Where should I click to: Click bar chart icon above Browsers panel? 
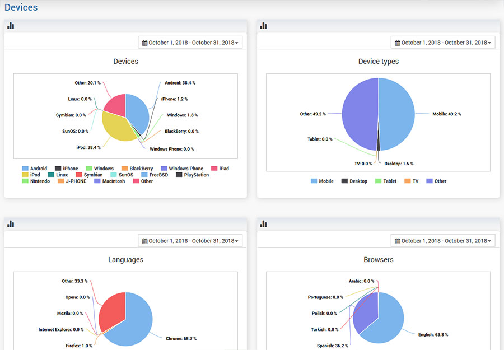tap(263, 224)
